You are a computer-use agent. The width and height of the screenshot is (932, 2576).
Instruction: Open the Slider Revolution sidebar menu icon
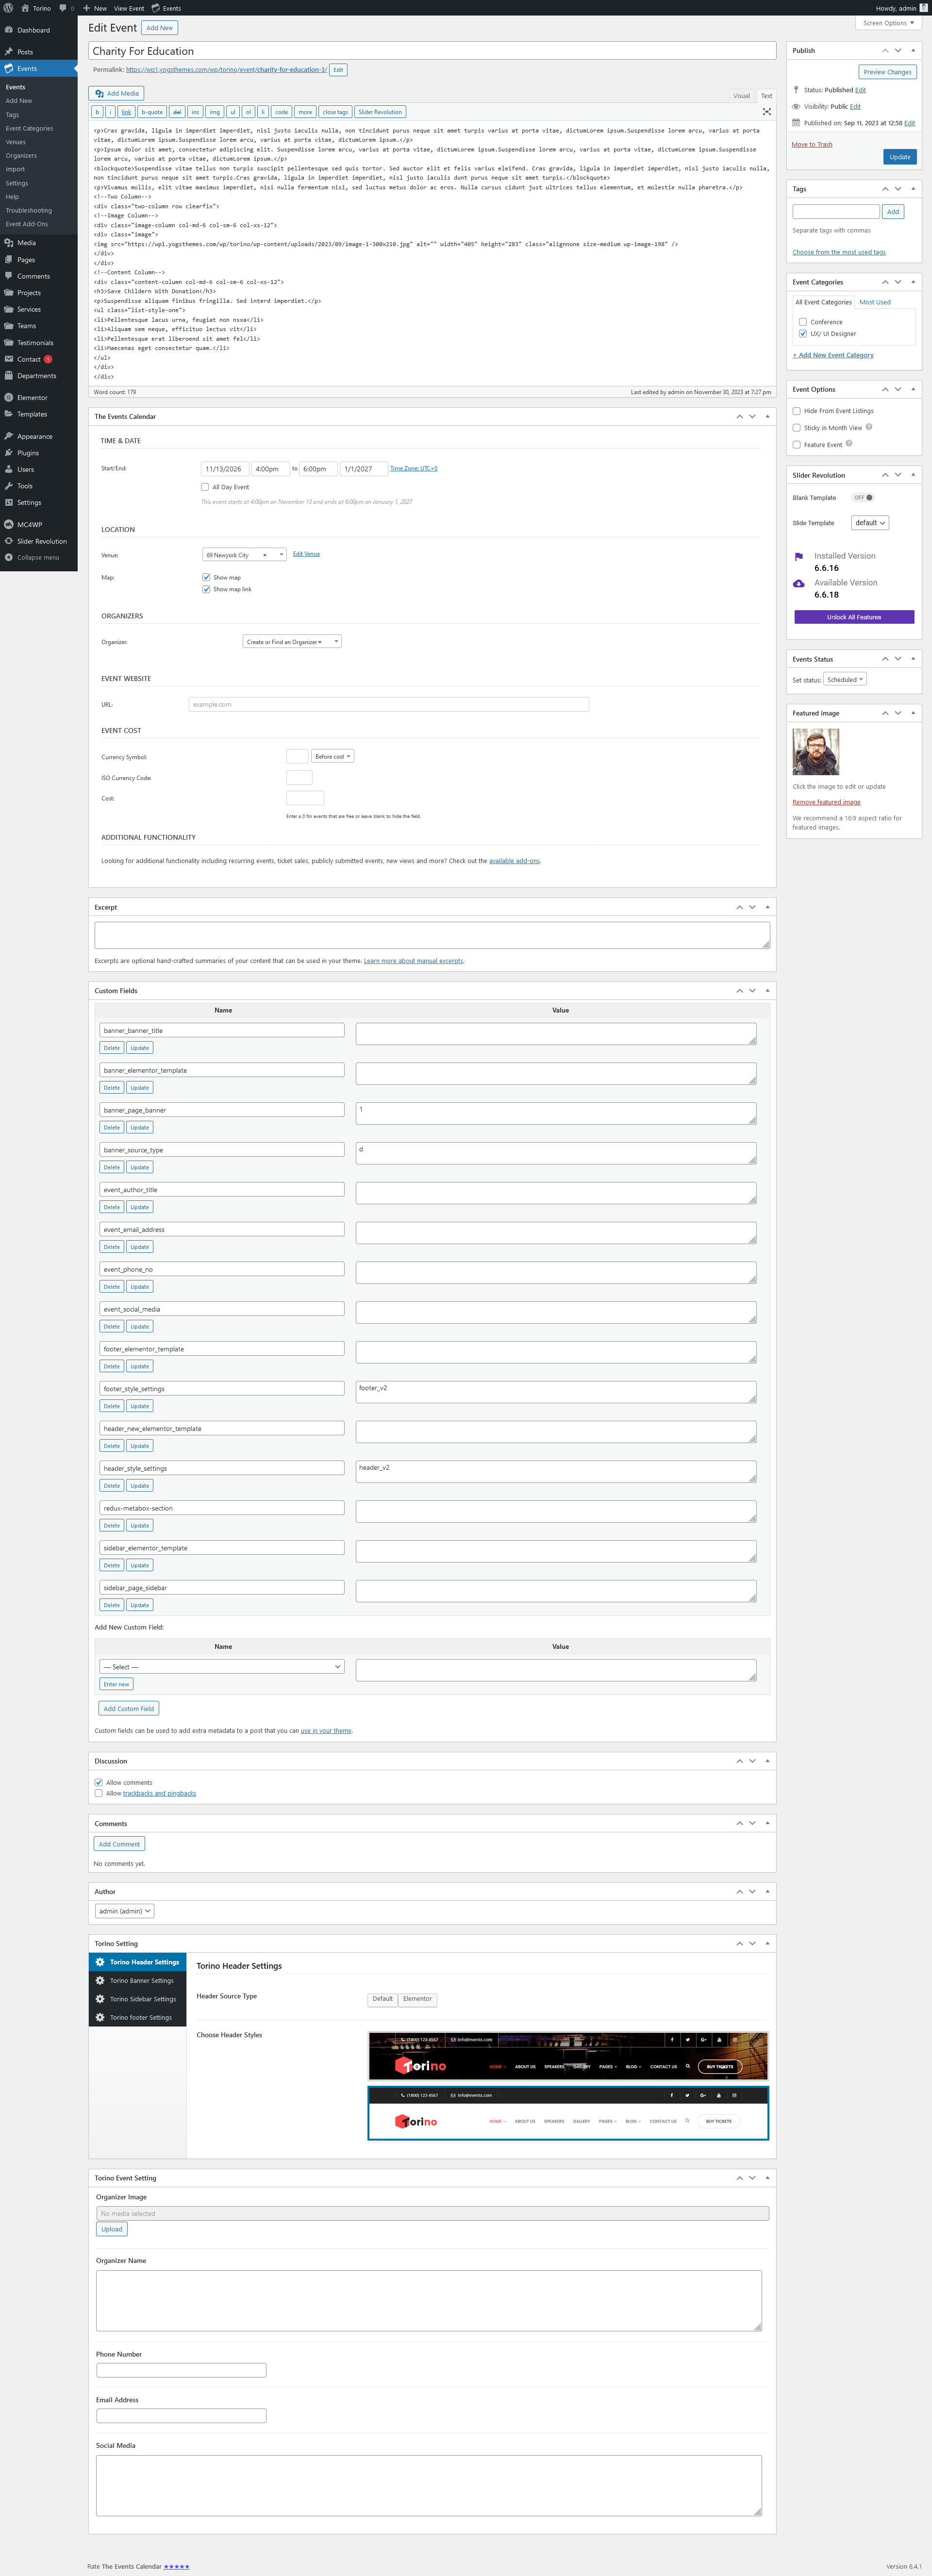[9, 541]
